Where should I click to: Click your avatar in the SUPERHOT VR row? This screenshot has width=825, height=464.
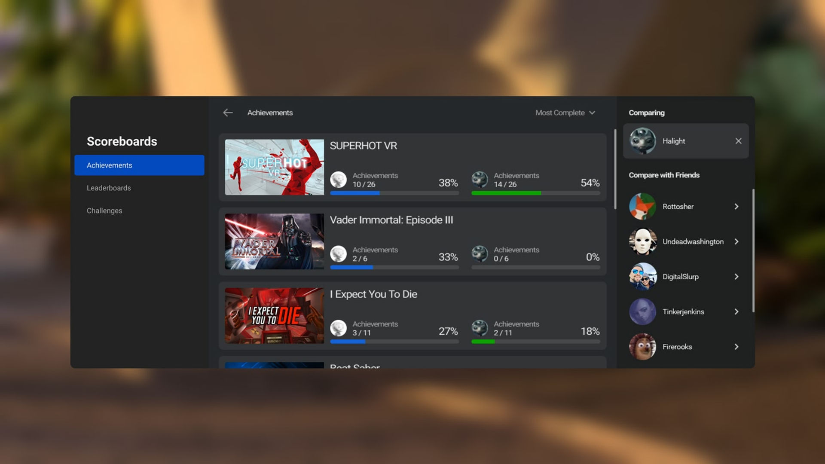pyautogui.click(x=339, y=180)
